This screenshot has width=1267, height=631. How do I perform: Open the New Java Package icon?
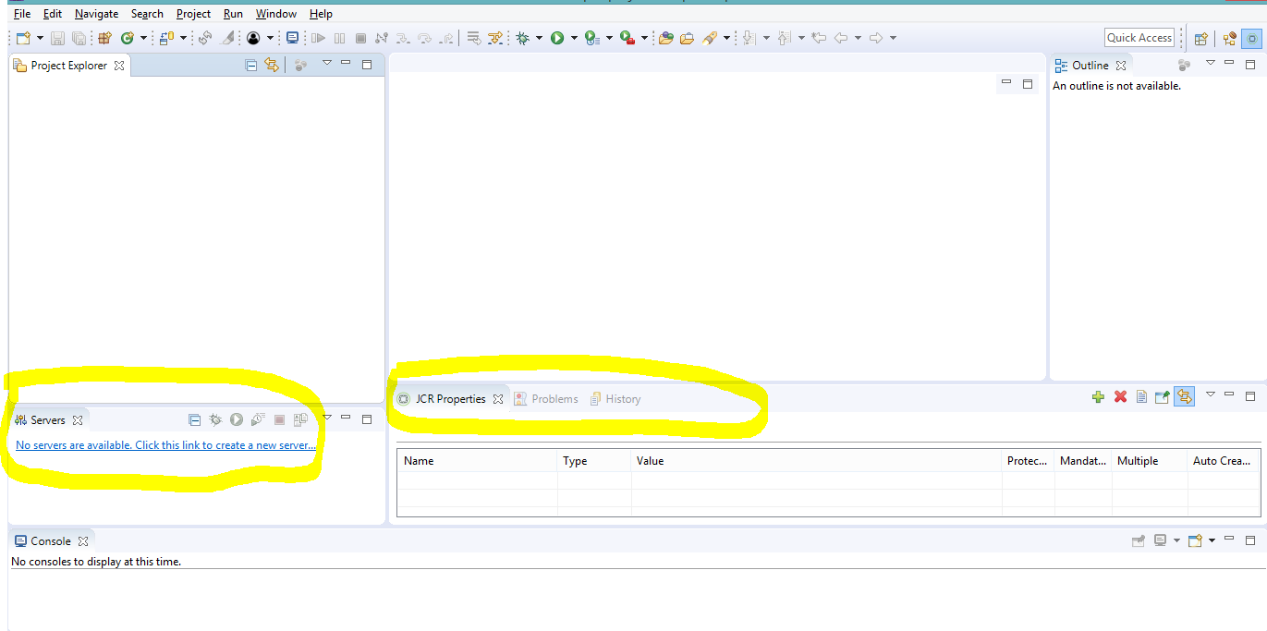105,37
